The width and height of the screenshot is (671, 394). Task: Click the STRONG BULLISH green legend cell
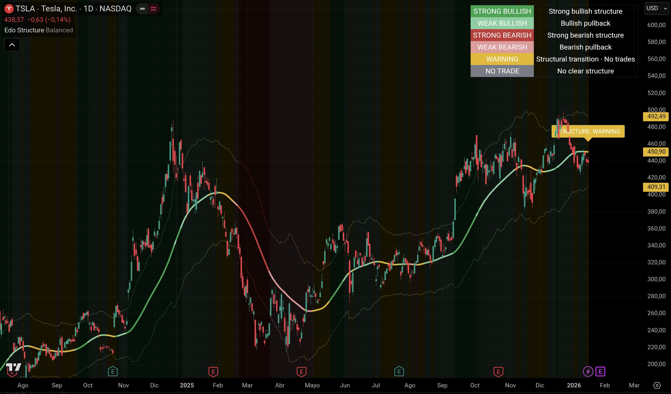[502, 11]
